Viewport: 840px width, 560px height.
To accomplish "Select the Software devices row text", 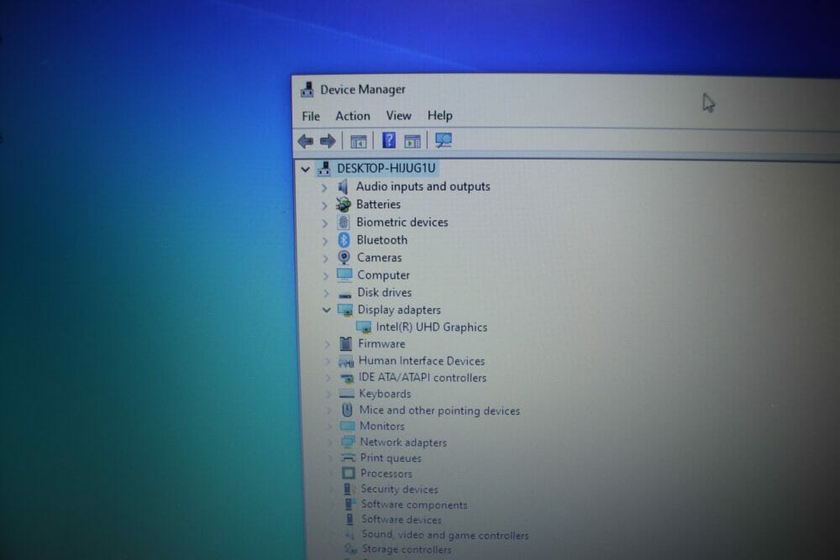I will pos(402,520).
